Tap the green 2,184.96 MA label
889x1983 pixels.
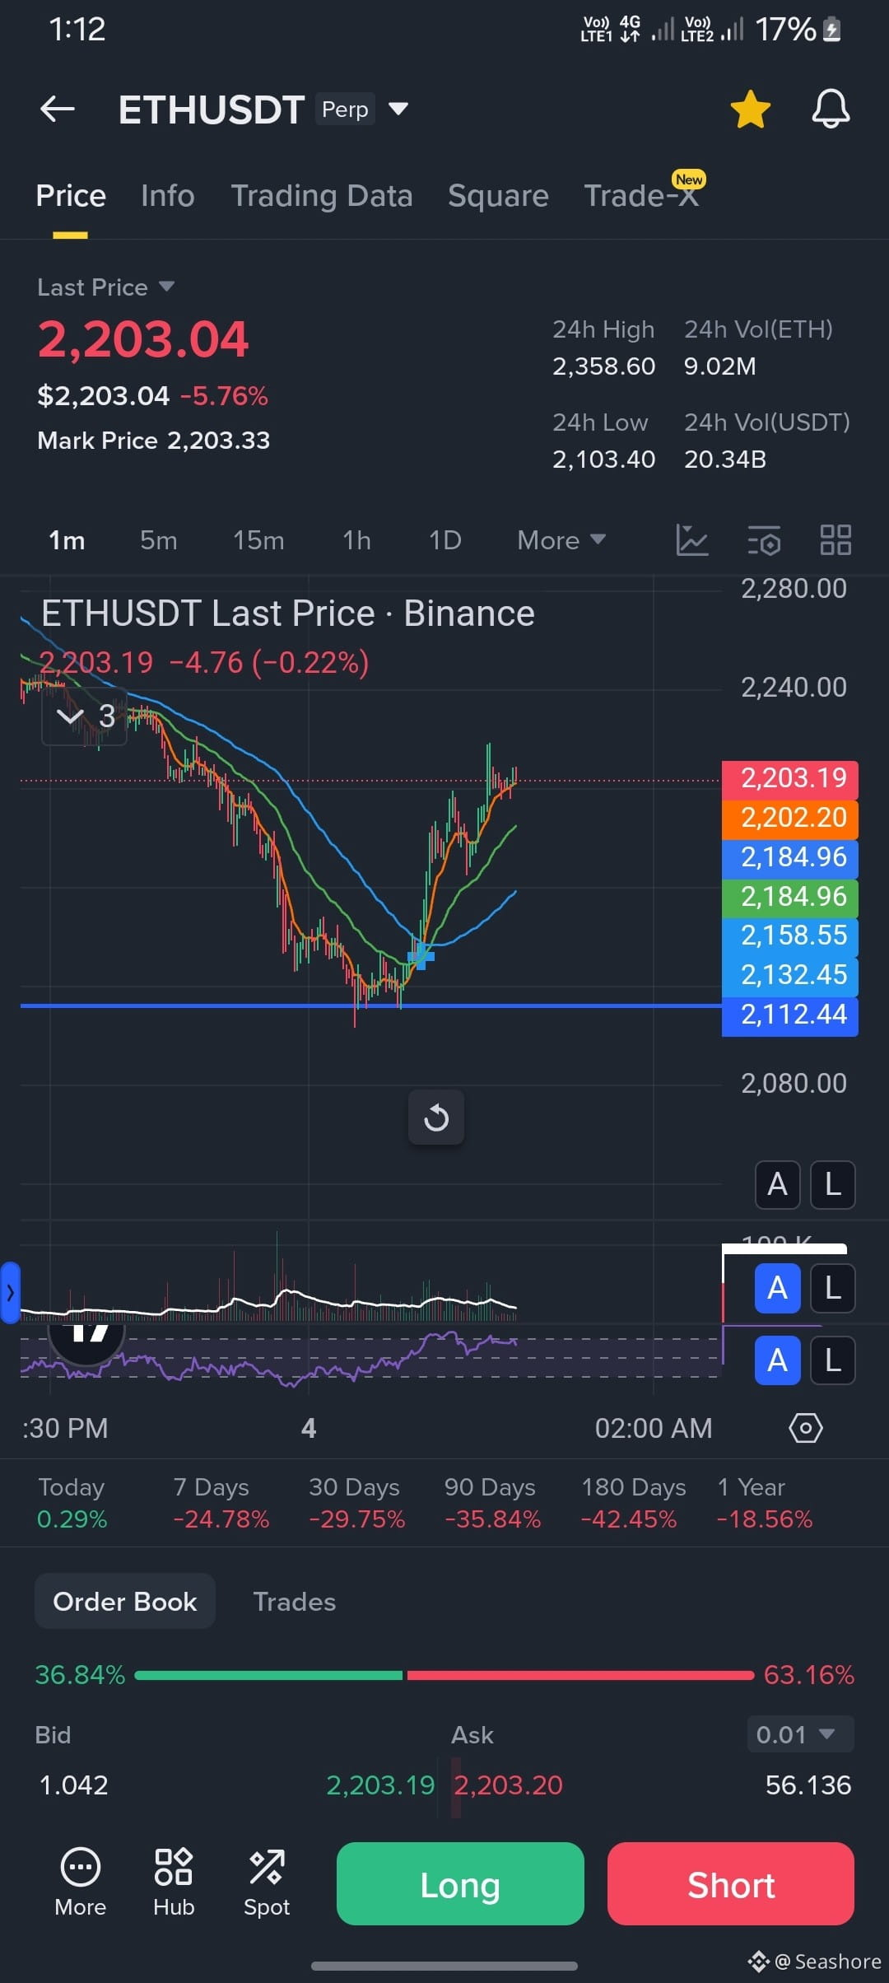(x=790, y=897)
